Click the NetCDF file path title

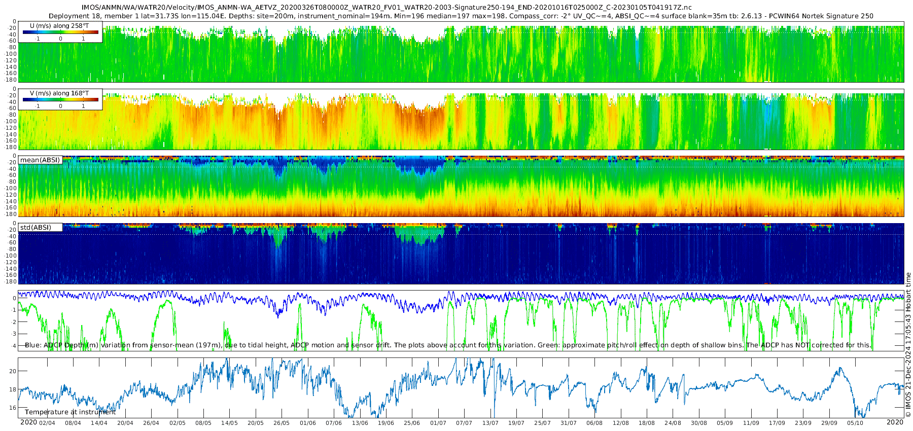(387, 8)
